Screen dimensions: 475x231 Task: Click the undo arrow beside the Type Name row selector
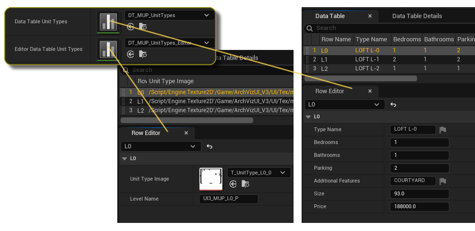pos(393,105)
